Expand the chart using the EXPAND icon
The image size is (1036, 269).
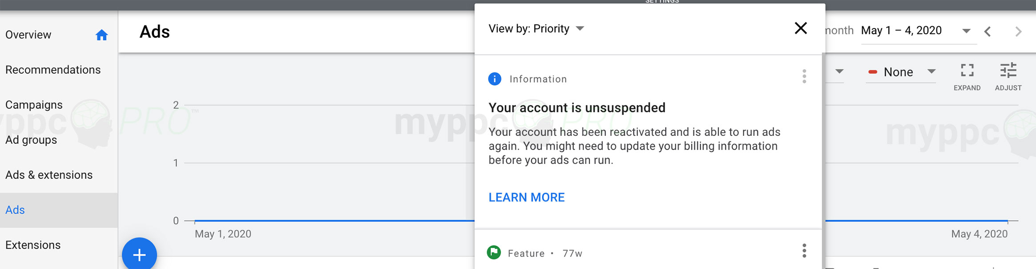967,77
